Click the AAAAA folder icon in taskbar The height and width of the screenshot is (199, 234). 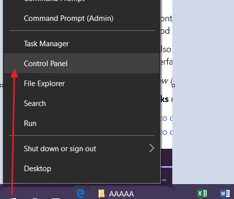101,194
